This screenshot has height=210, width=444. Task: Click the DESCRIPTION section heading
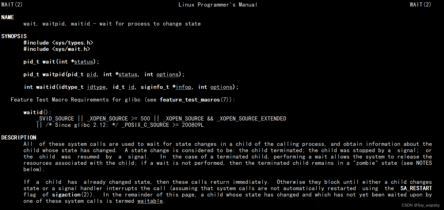tap(19, 138)
